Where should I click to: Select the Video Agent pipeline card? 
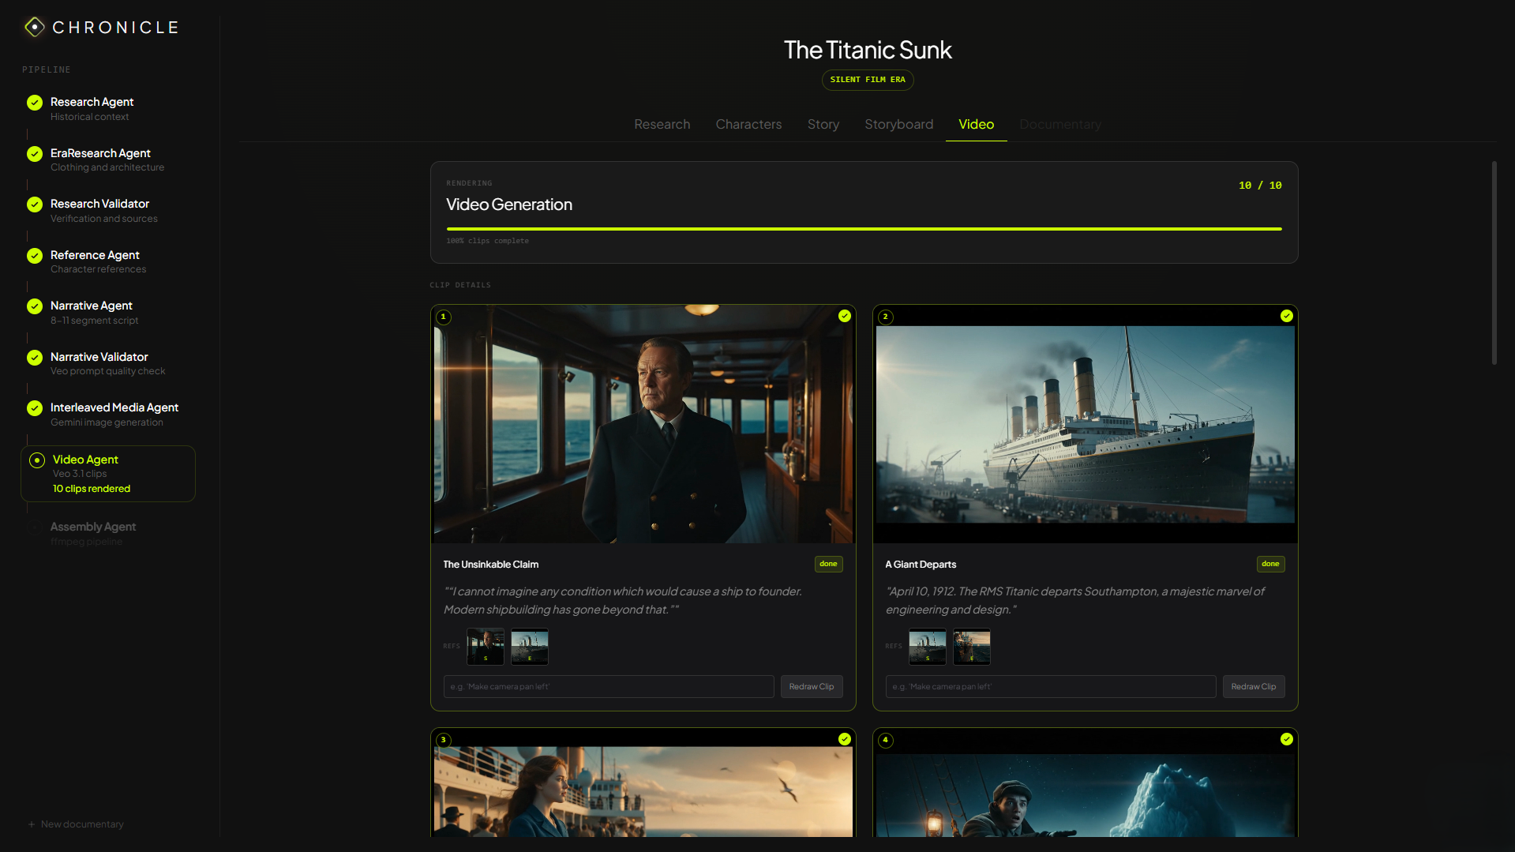click(108, 474)
